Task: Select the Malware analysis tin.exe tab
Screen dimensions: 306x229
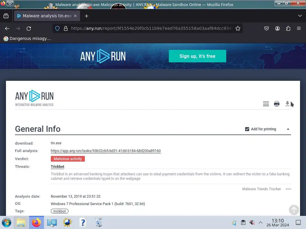Action: pos(47,16)
